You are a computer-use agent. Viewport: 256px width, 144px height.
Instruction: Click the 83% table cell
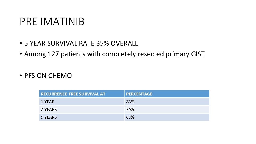167,102
